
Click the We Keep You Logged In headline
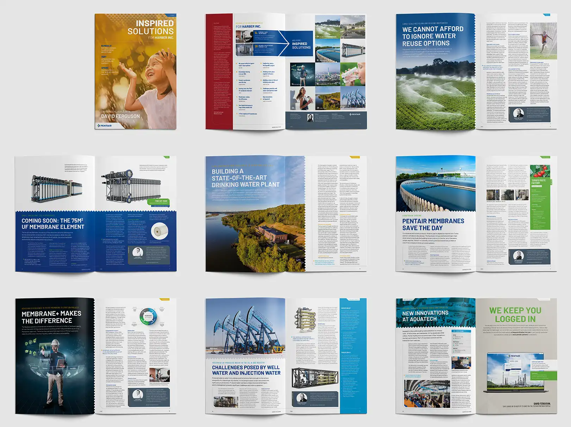[x=515, y=315]
